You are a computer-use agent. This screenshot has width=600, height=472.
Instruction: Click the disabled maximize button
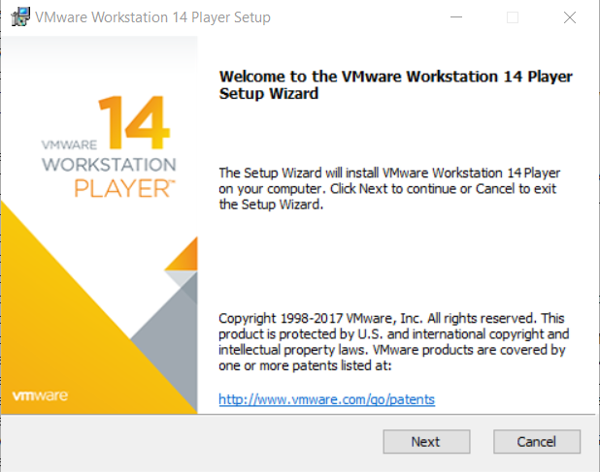(513, 17)
